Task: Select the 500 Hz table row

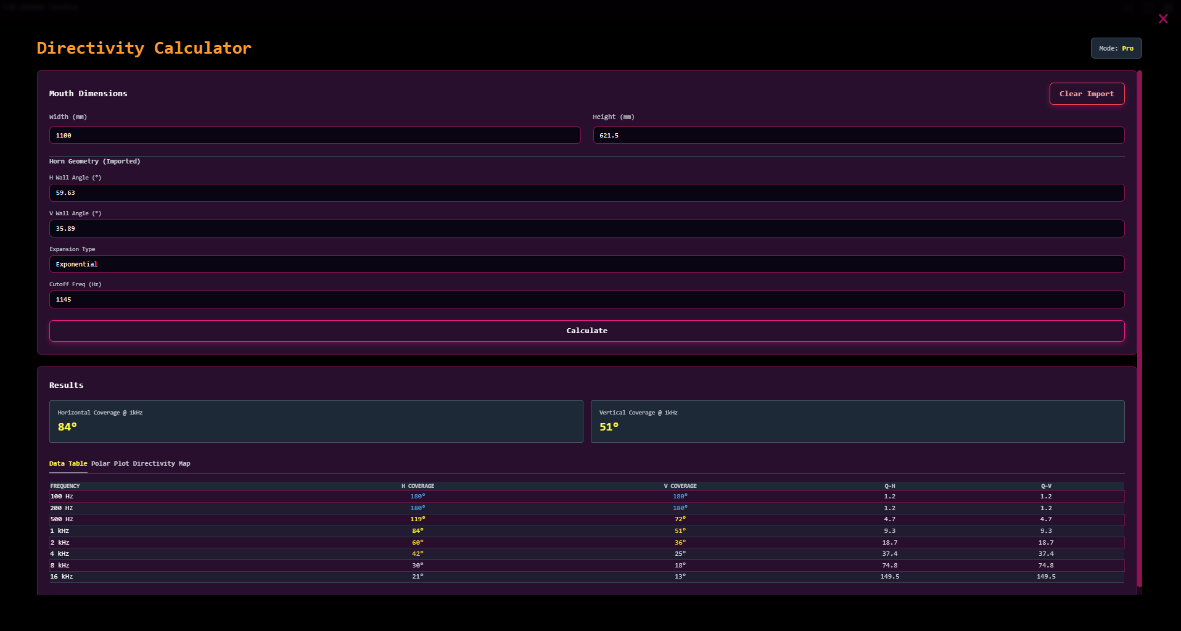Action: pyautogui.click(x=586, y=519)
